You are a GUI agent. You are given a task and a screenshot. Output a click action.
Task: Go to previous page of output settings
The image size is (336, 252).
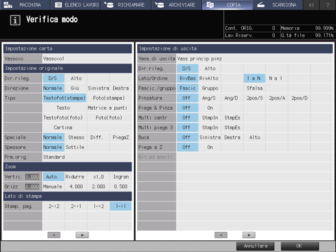221,235
